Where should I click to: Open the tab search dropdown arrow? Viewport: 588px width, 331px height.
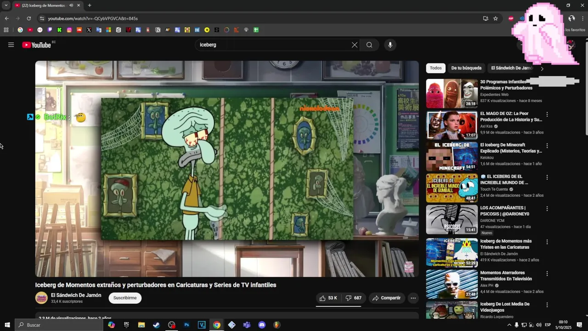tap(6, 6)
